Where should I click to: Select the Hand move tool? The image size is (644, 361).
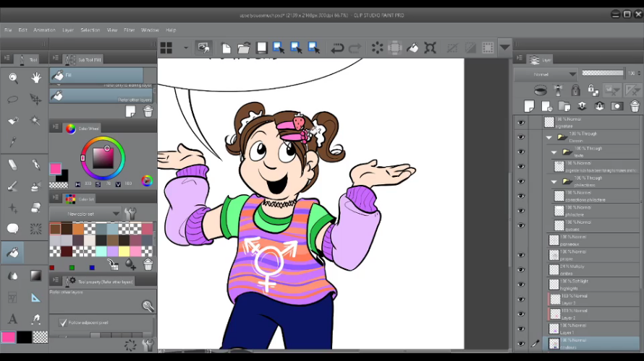coord(35,78)
